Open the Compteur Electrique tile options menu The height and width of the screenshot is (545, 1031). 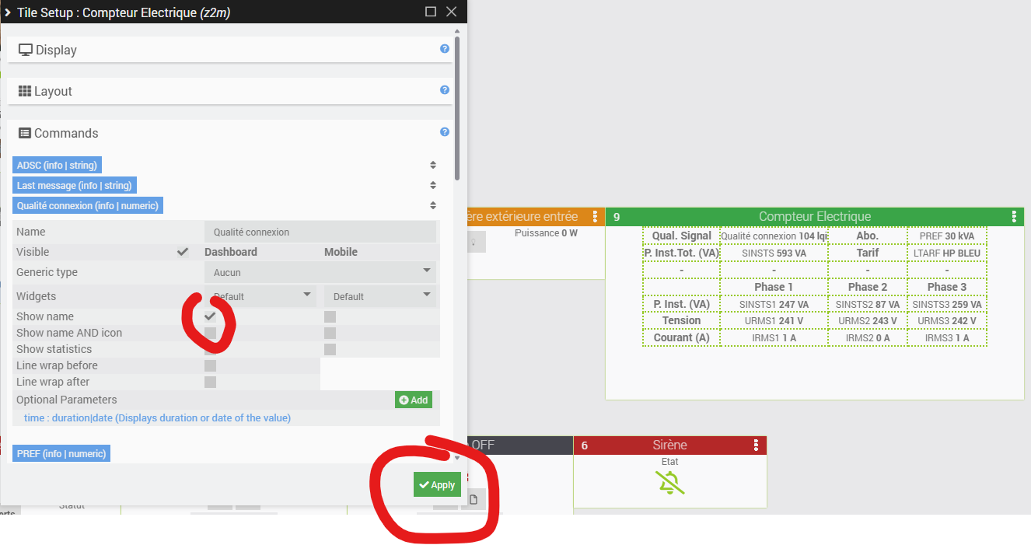point(1014,217)
